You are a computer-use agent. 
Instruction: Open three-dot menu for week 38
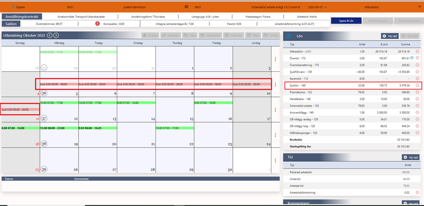[x=275, y=135]
